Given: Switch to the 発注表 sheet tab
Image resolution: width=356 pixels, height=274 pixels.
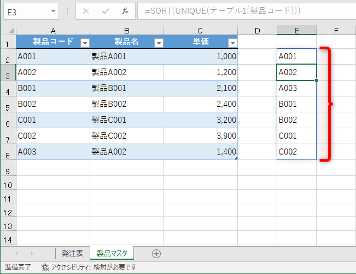Looking at the screenshot, I should click(x=72, y=253).
